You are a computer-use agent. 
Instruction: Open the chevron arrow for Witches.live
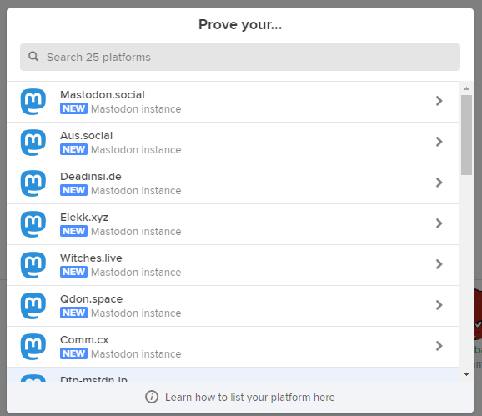pos(439,264)
